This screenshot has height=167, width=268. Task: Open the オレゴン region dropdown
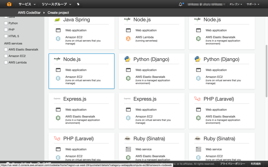pyautogui.click(x=236, y=4)
